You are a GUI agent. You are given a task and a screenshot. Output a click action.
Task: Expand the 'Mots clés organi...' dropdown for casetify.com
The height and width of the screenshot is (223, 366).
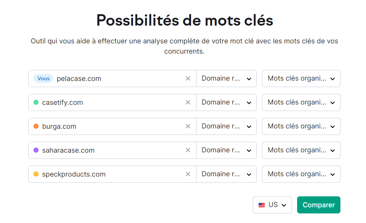pyautogui.click(x=301, y=102)
